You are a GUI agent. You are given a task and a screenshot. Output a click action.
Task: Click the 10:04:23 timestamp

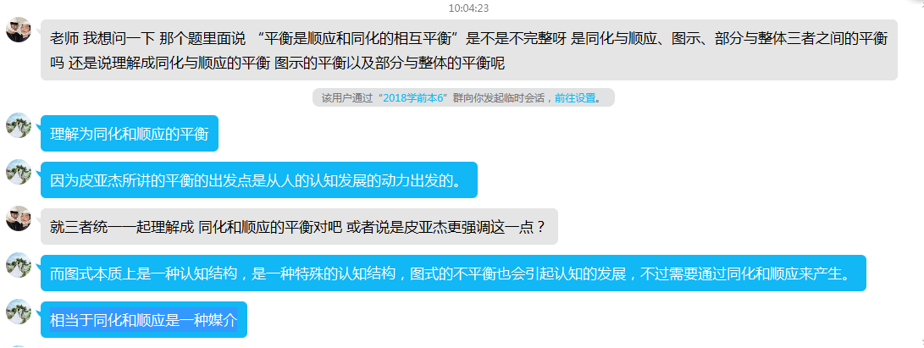point(468,8)
